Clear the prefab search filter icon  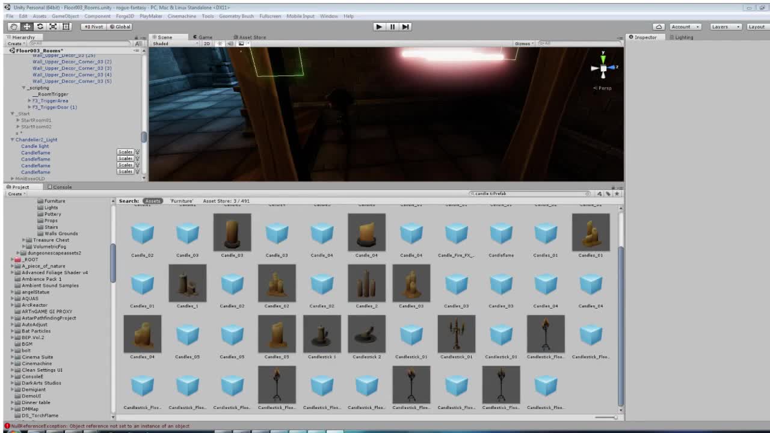click(588, 193)
